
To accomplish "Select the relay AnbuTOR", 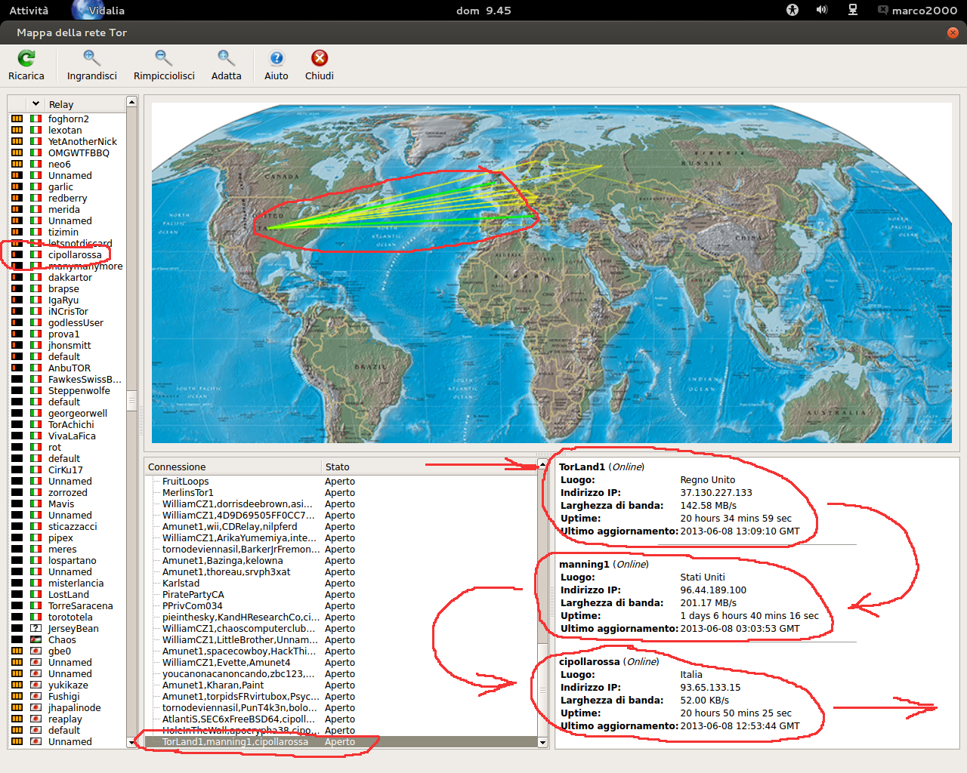I will [68, 368].
